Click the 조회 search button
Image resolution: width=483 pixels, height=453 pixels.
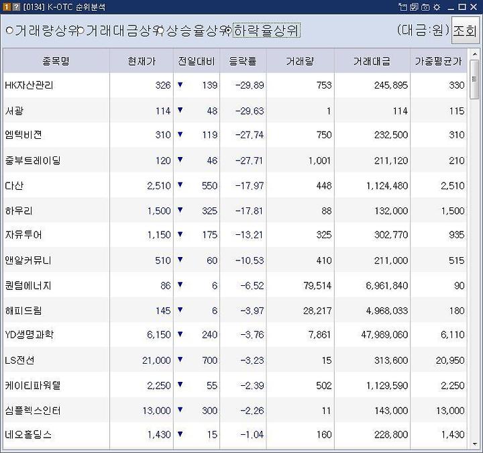point(465,30)
